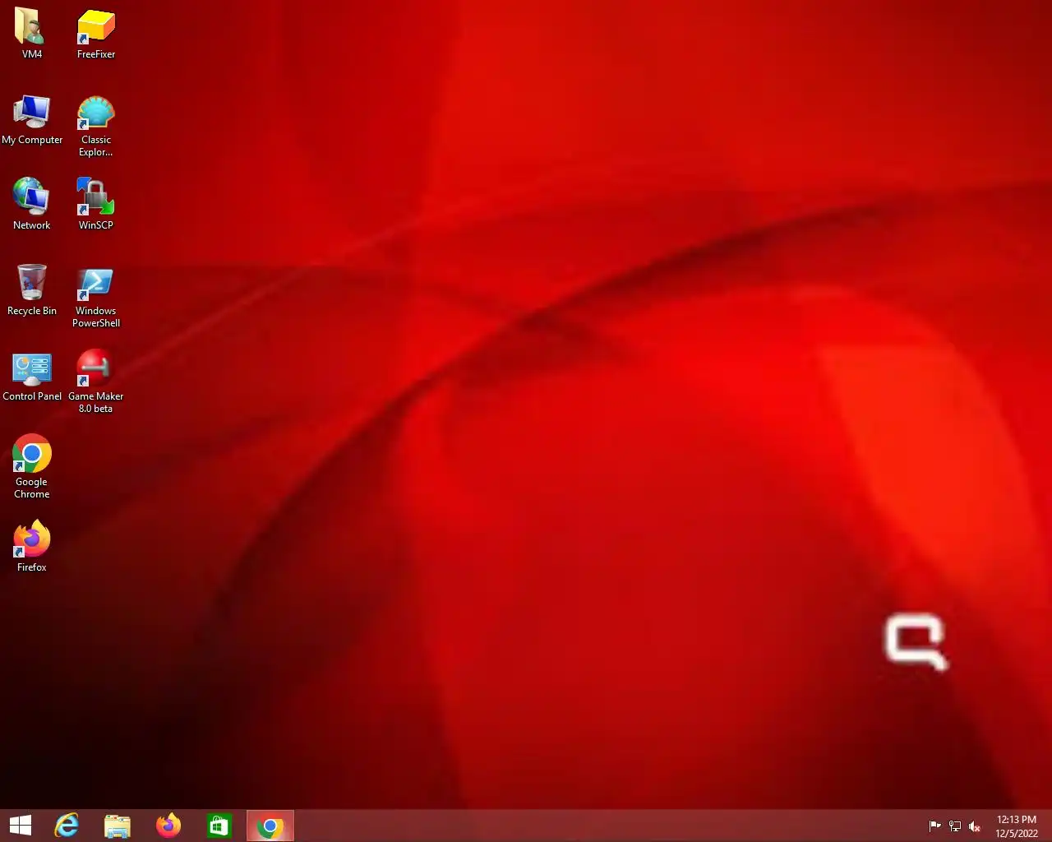Open the network status tray icon

click(955, 826)
